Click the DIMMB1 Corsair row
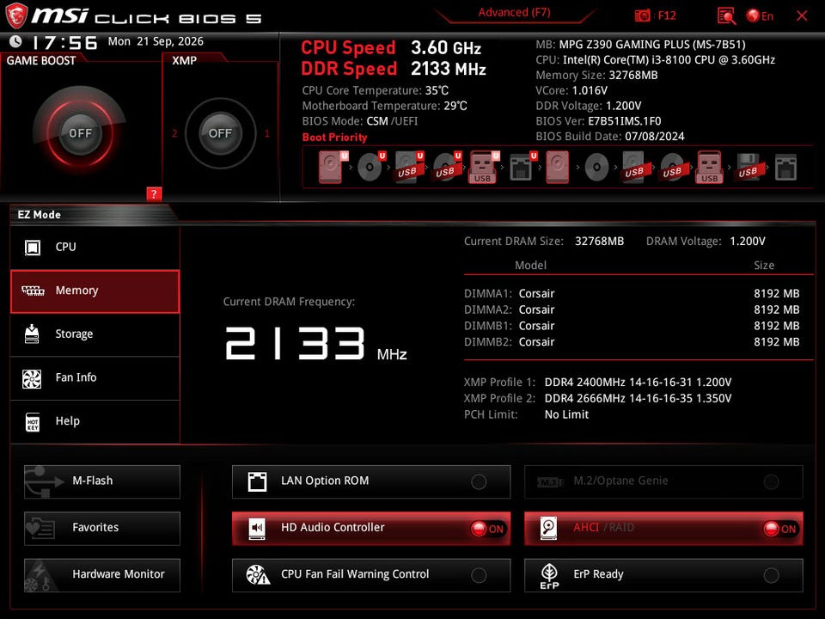 pos(632,326)
